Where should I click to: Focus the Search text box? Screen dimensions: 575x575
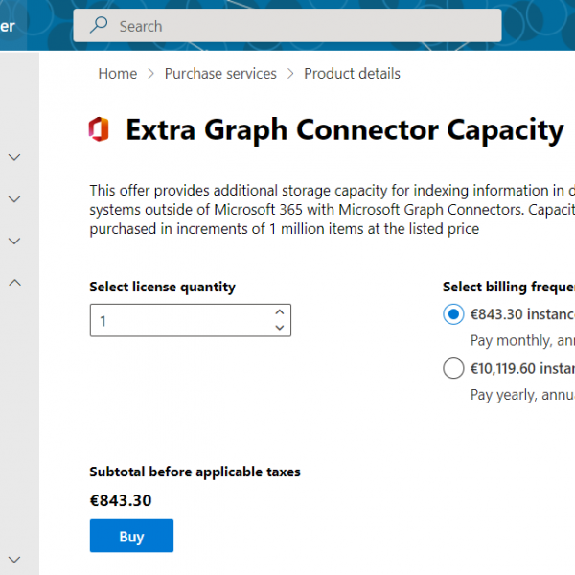[297, 26]
